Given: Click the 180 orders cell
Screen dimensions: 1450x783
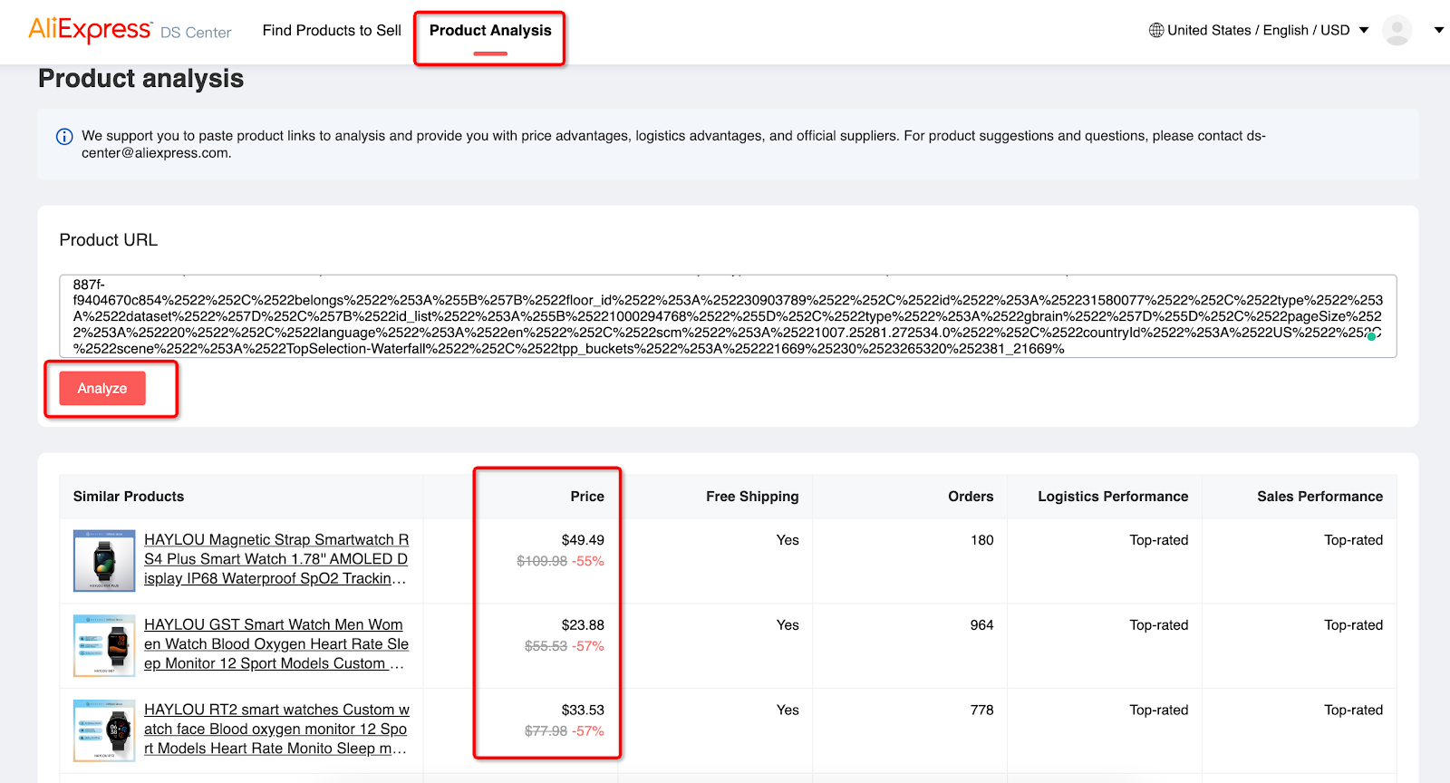Looking at the screenshot, I should pos(982,540).
